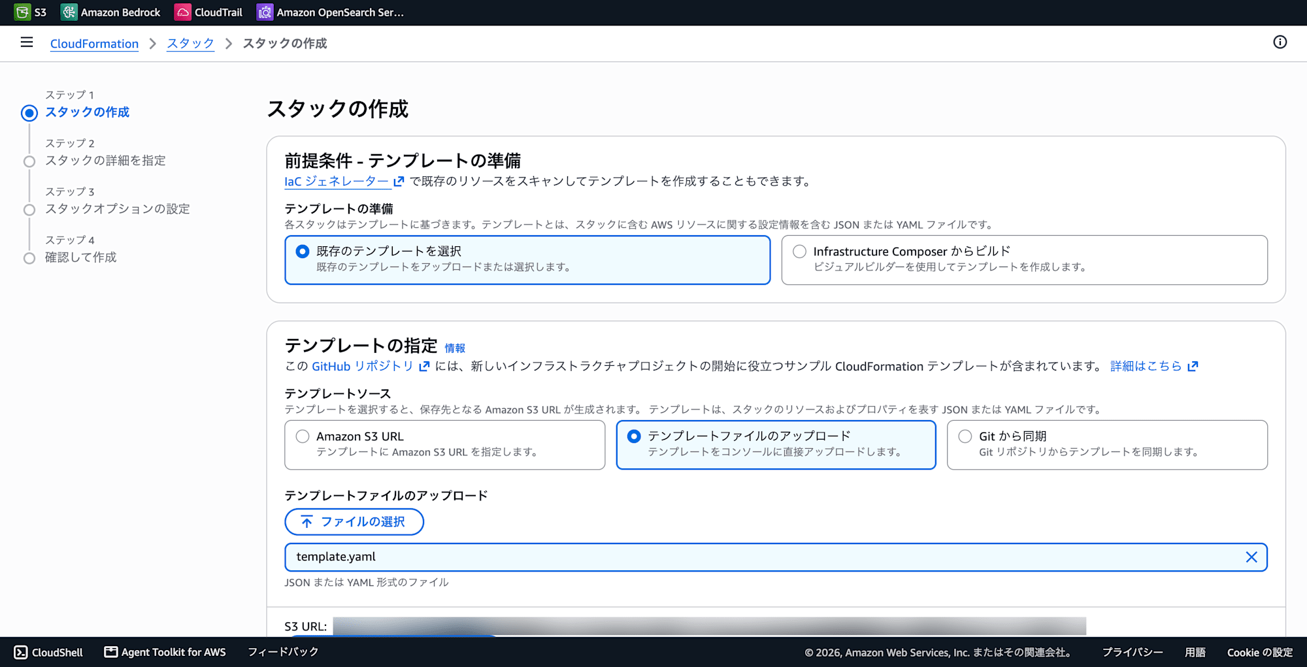The height and width of the screenshot is (667, 1307).
Task: Open the CloudTrail shortcut icon
Action: coord(182,12)
